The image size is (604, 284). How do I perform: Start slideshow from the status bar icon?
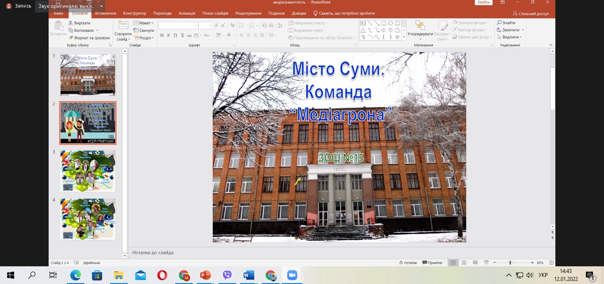(x=486, y=263)
